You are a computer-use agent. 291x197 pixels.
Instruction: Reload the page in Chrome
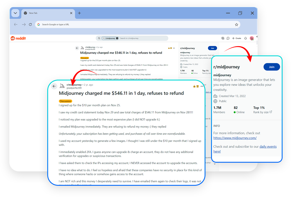point(30,24)
